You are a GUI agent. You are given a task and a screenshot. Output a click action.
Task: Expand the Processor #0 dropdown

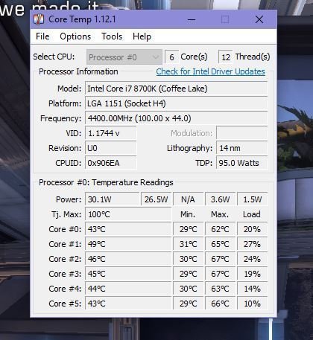coord(124,57)
